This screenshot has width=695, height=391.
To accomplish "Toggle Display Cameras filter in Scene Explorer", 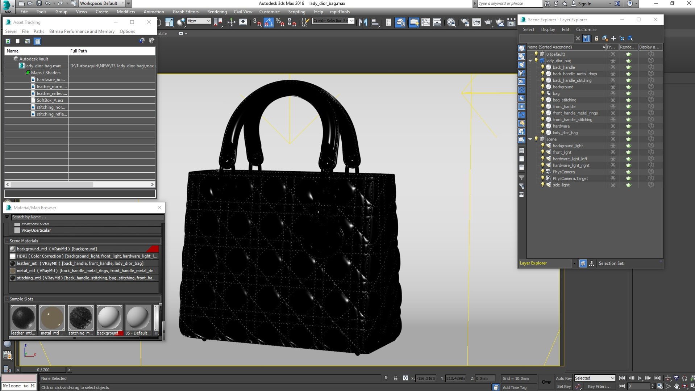I will pos(521,73).
